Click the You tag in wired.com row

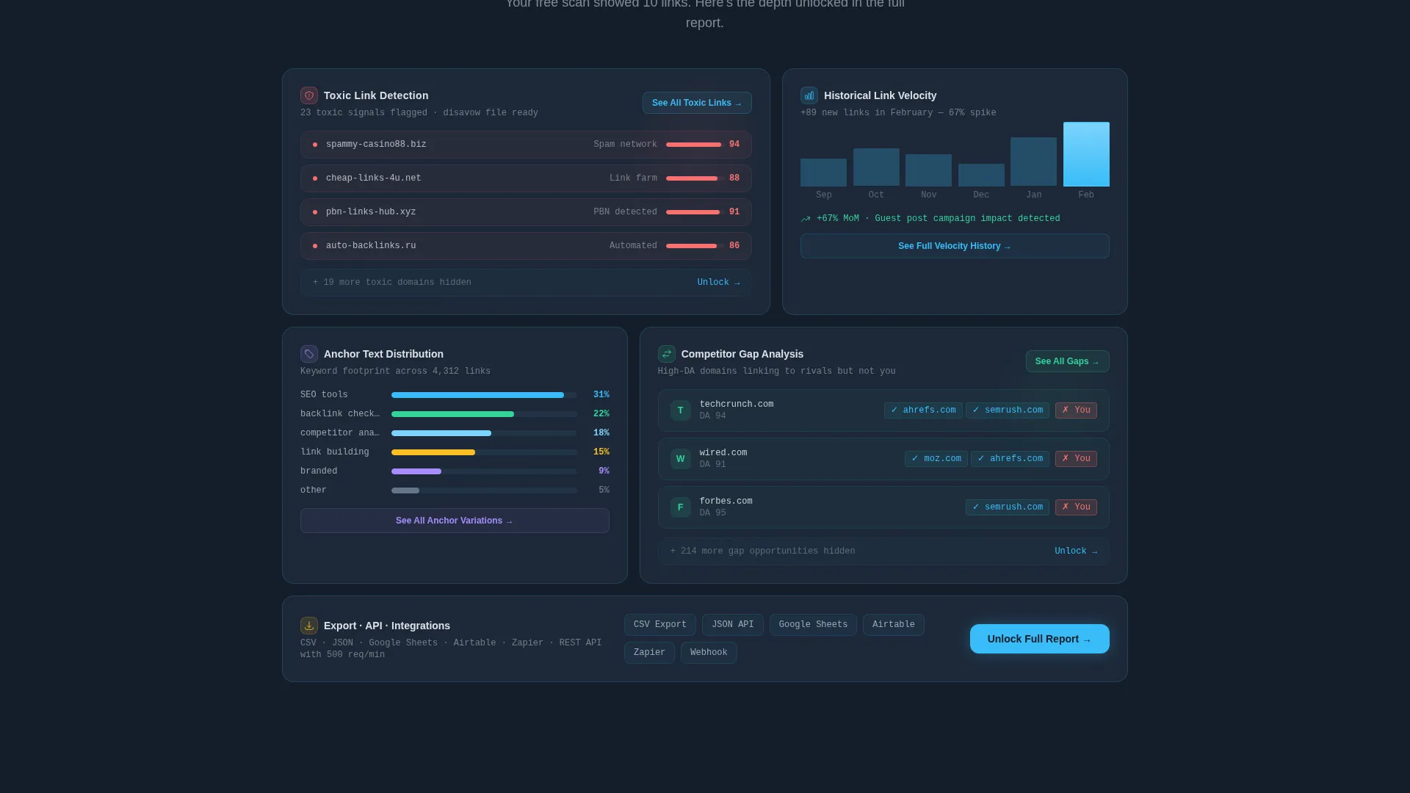pos(1076,459)
